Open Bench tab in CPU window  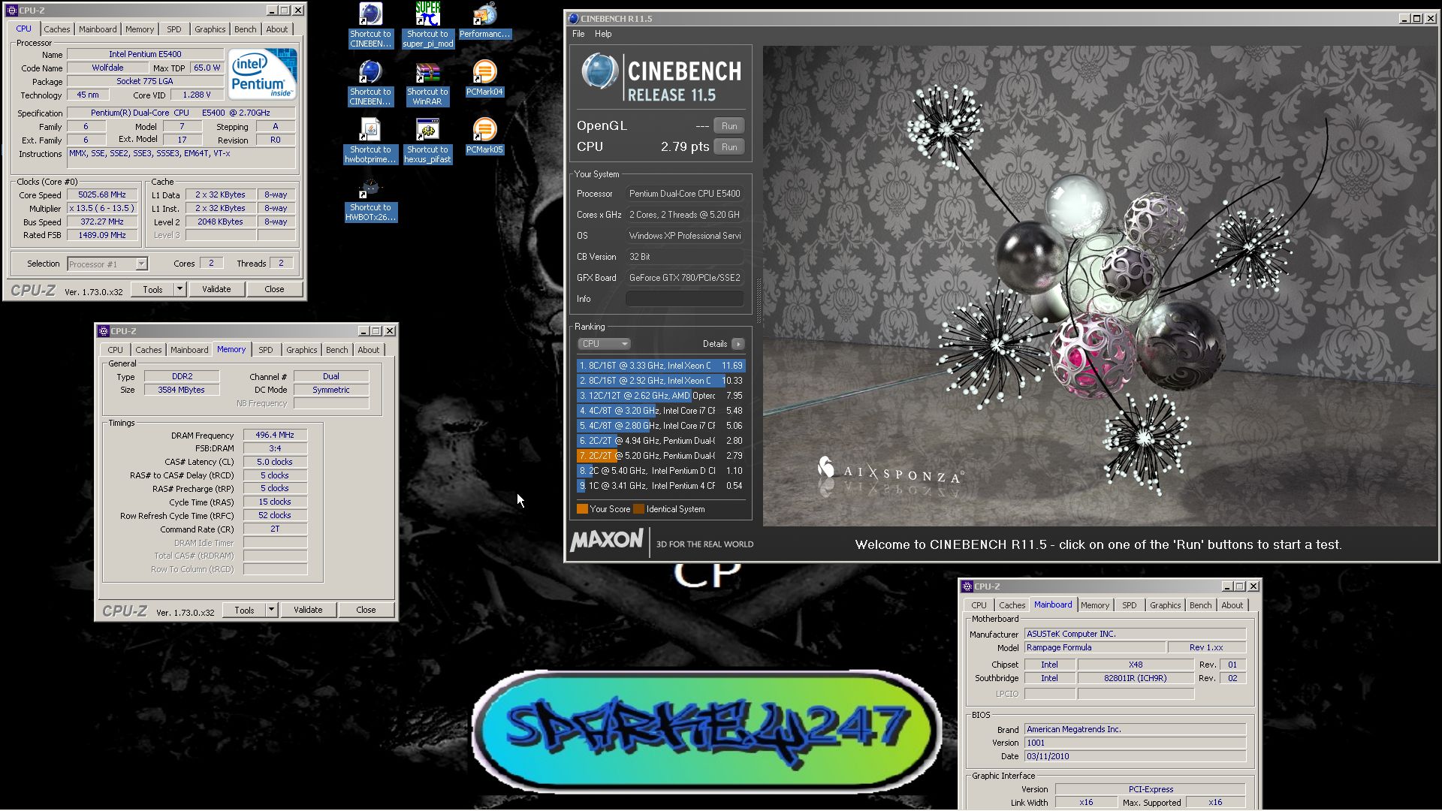pyautogui.click(x=245, y=29)
